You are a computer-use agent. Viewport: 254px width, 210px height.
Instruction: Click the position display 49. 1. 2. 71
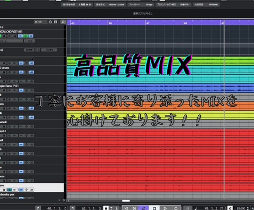214,208
